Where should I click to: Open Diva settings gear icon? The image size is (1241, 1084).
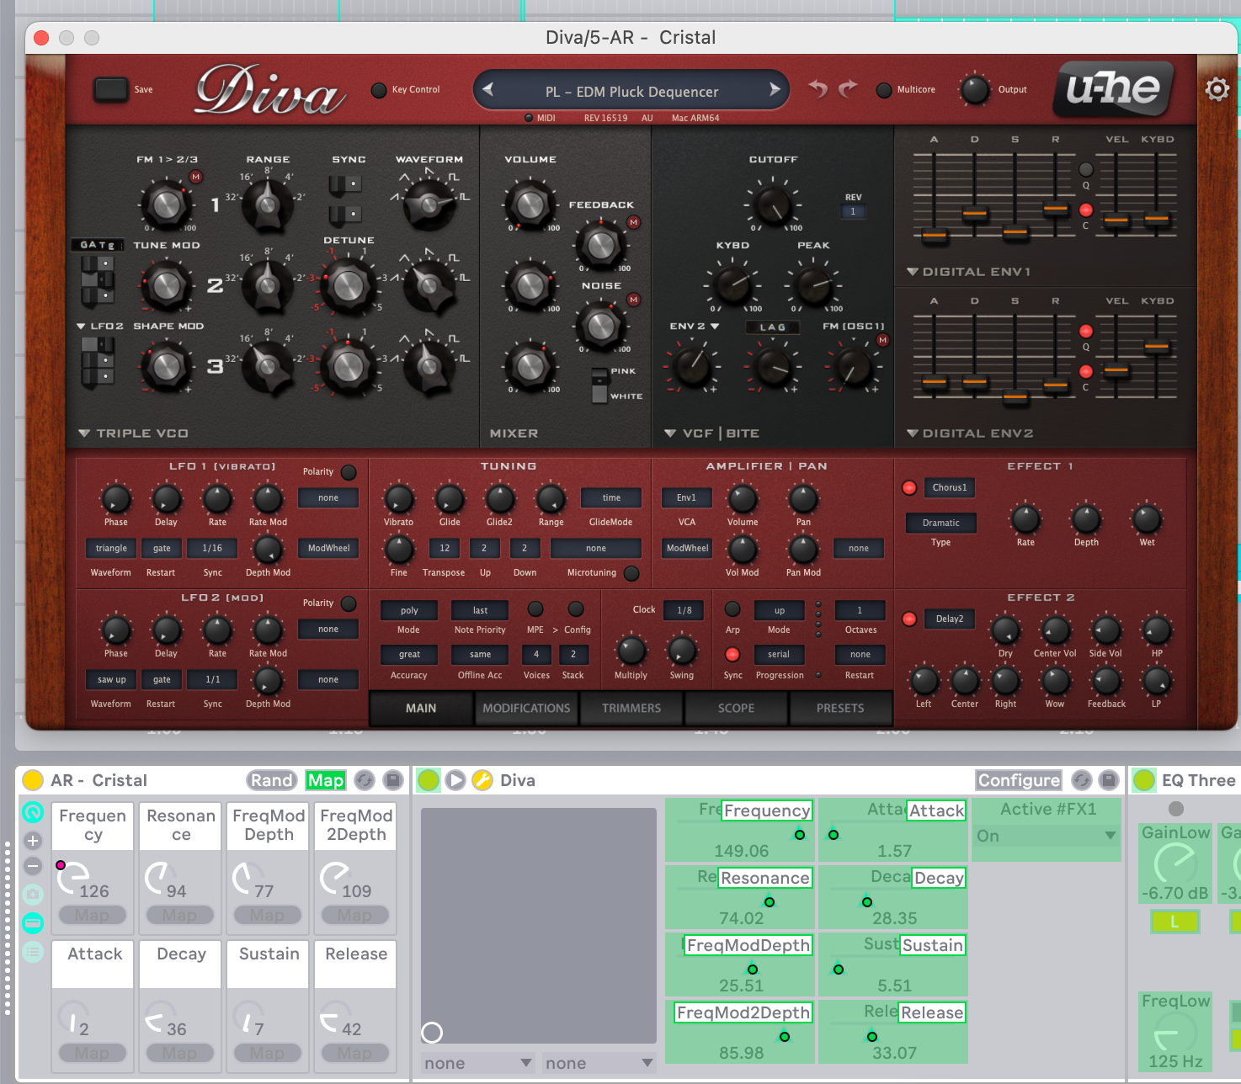coord(1217,89)
